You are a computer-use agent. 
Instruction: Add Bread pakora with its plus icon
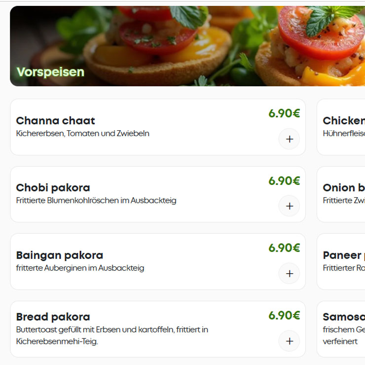[289, 341]
